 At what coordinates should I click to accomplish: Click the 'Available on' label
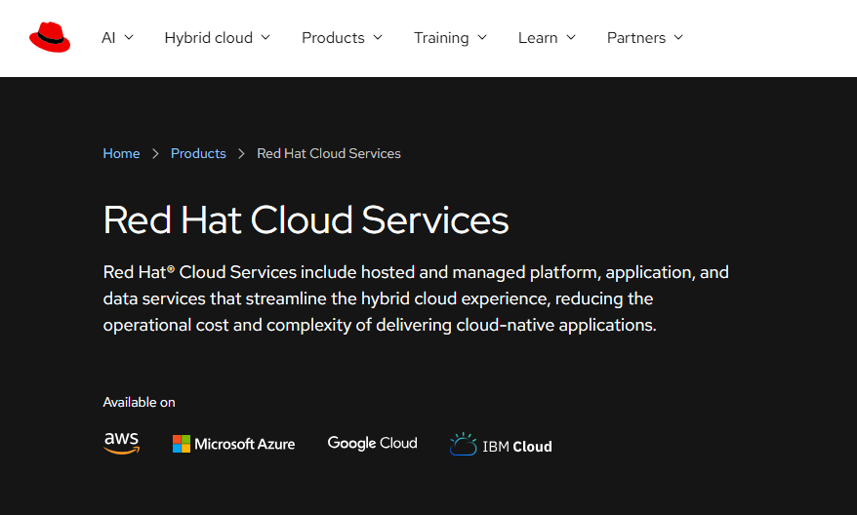coord(139,403)
